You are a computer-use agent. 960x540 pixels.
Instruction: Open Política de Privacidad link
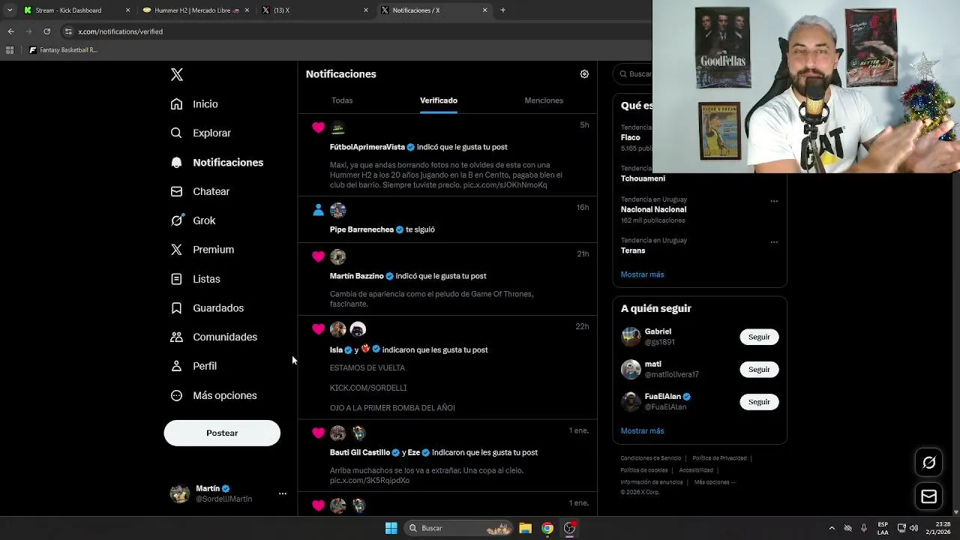[x=719, y=458]
